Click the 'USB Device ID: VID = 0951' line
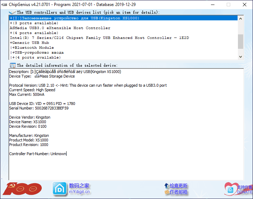Image resolution: width=253 pixels, height=199 pixels. (x=42, y=104)
